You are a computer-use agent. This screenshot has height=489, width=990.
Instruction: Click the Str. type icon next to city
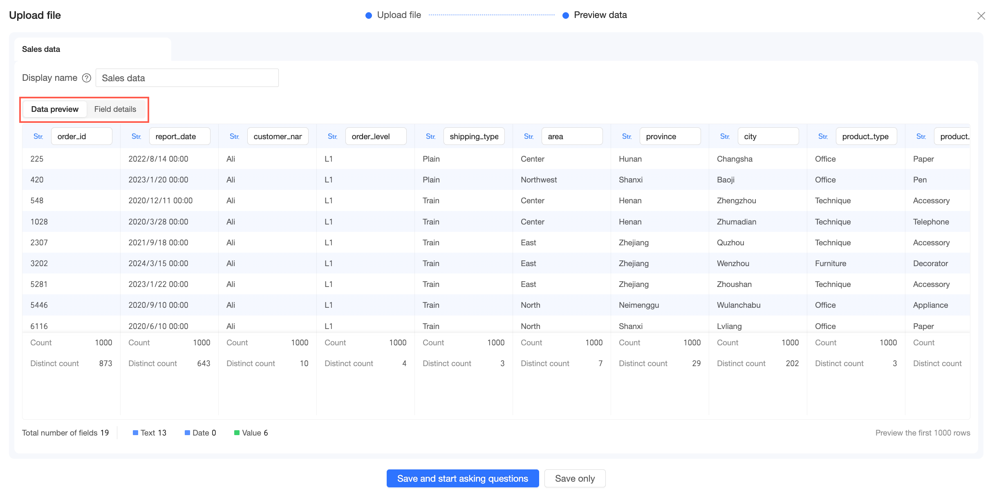tap(725, 136)
